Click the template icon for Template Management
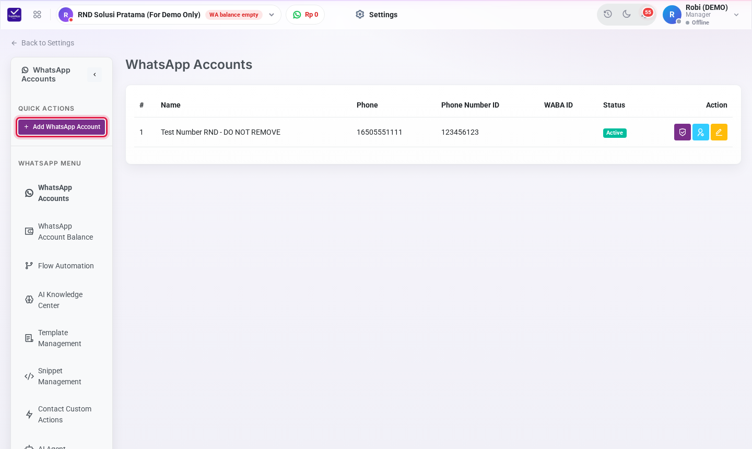752x449 pixels. (29, 338)
